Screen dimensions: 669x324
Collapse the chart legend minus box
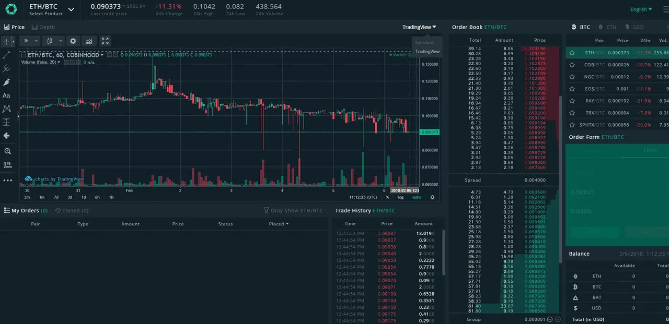tap(22, 55)
